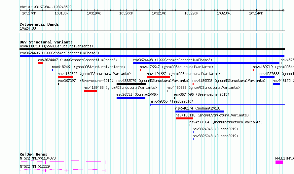
Task: Click the nsv509365 Teague2010 label
Action: point(171,101)
